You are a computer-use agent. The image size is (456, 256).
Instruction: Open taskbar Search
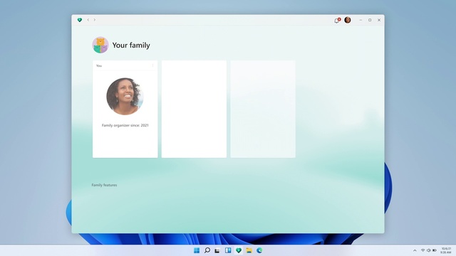click(207, 250)
